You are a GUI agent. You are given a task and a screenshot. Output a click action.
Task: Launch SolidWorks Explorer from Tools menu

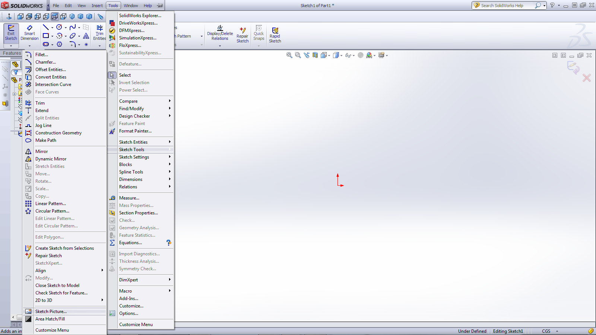click(140, 16)
